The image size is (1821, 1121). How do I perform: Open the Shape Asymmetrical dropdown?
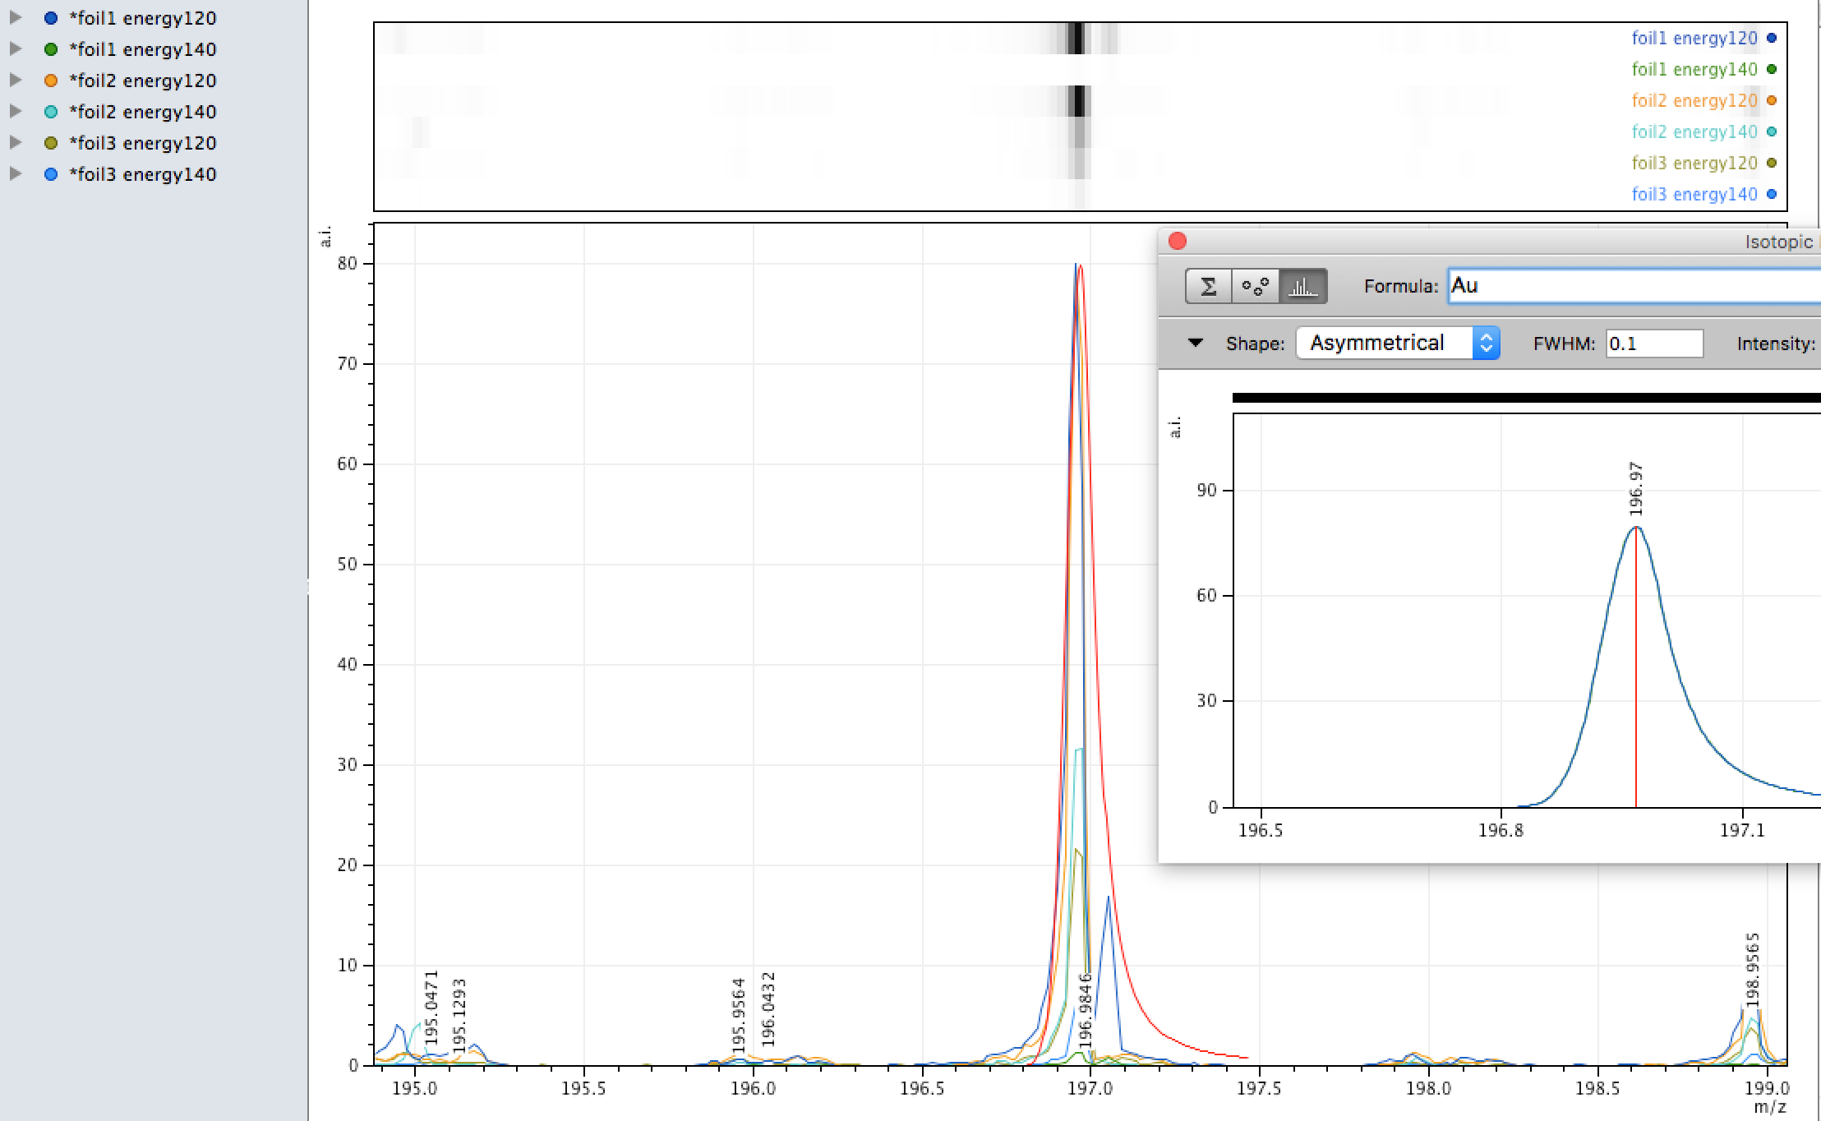(x=1397, y=343)
